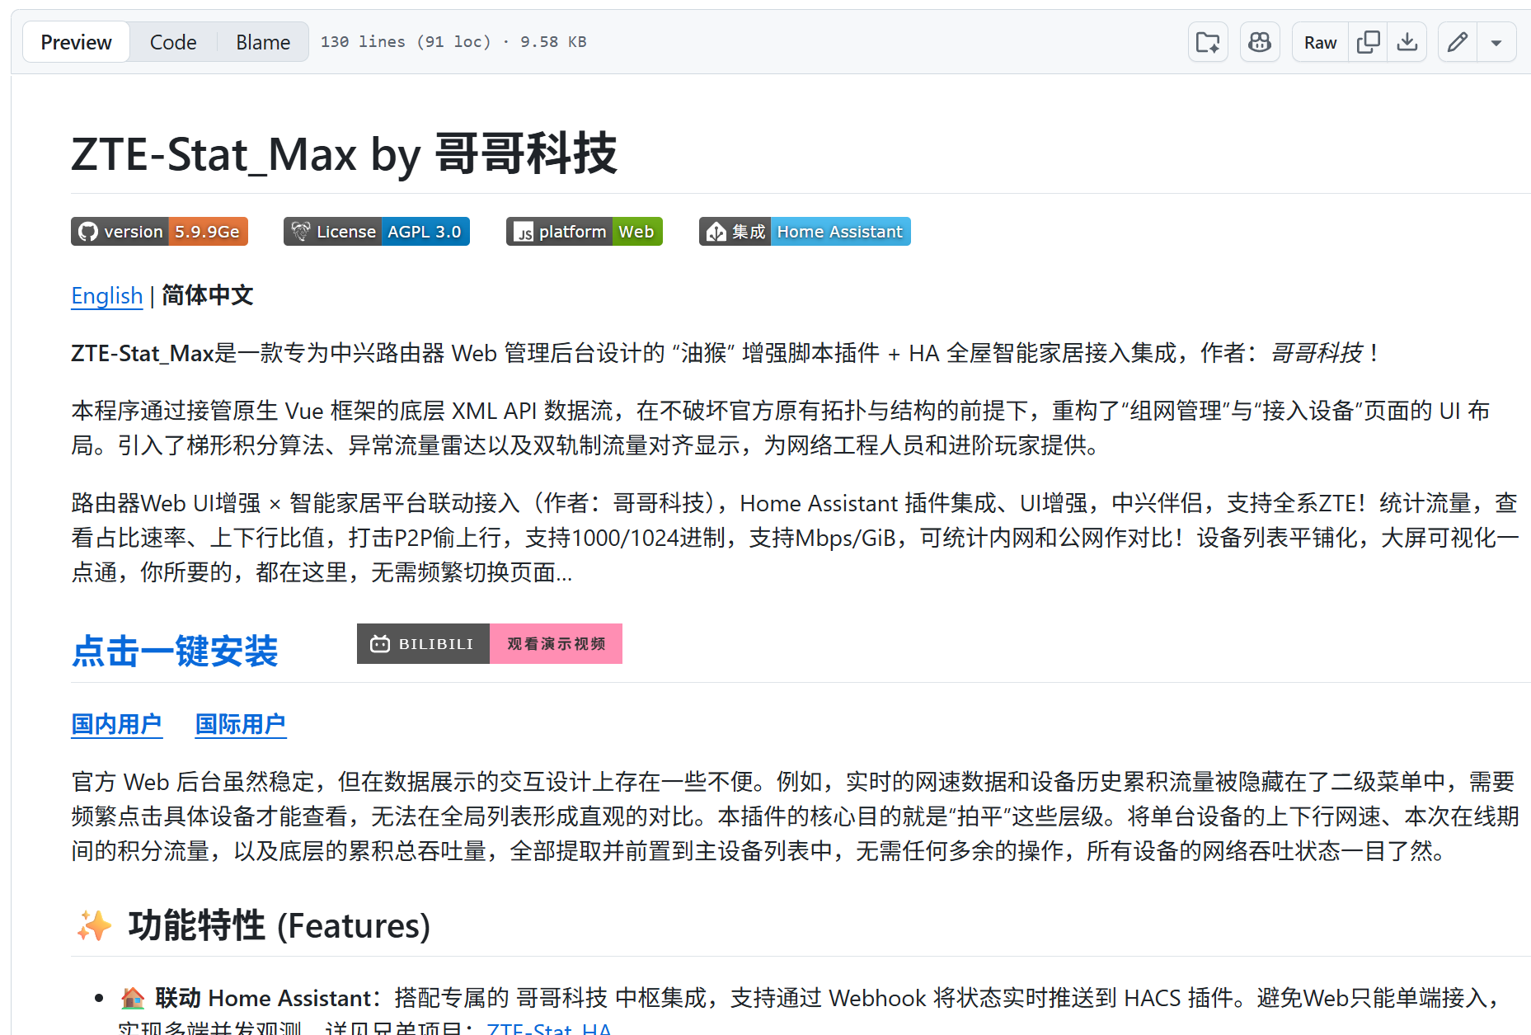Download the raw file
Viewport: 1531px width, 1035px height.
coord(1407,42)
